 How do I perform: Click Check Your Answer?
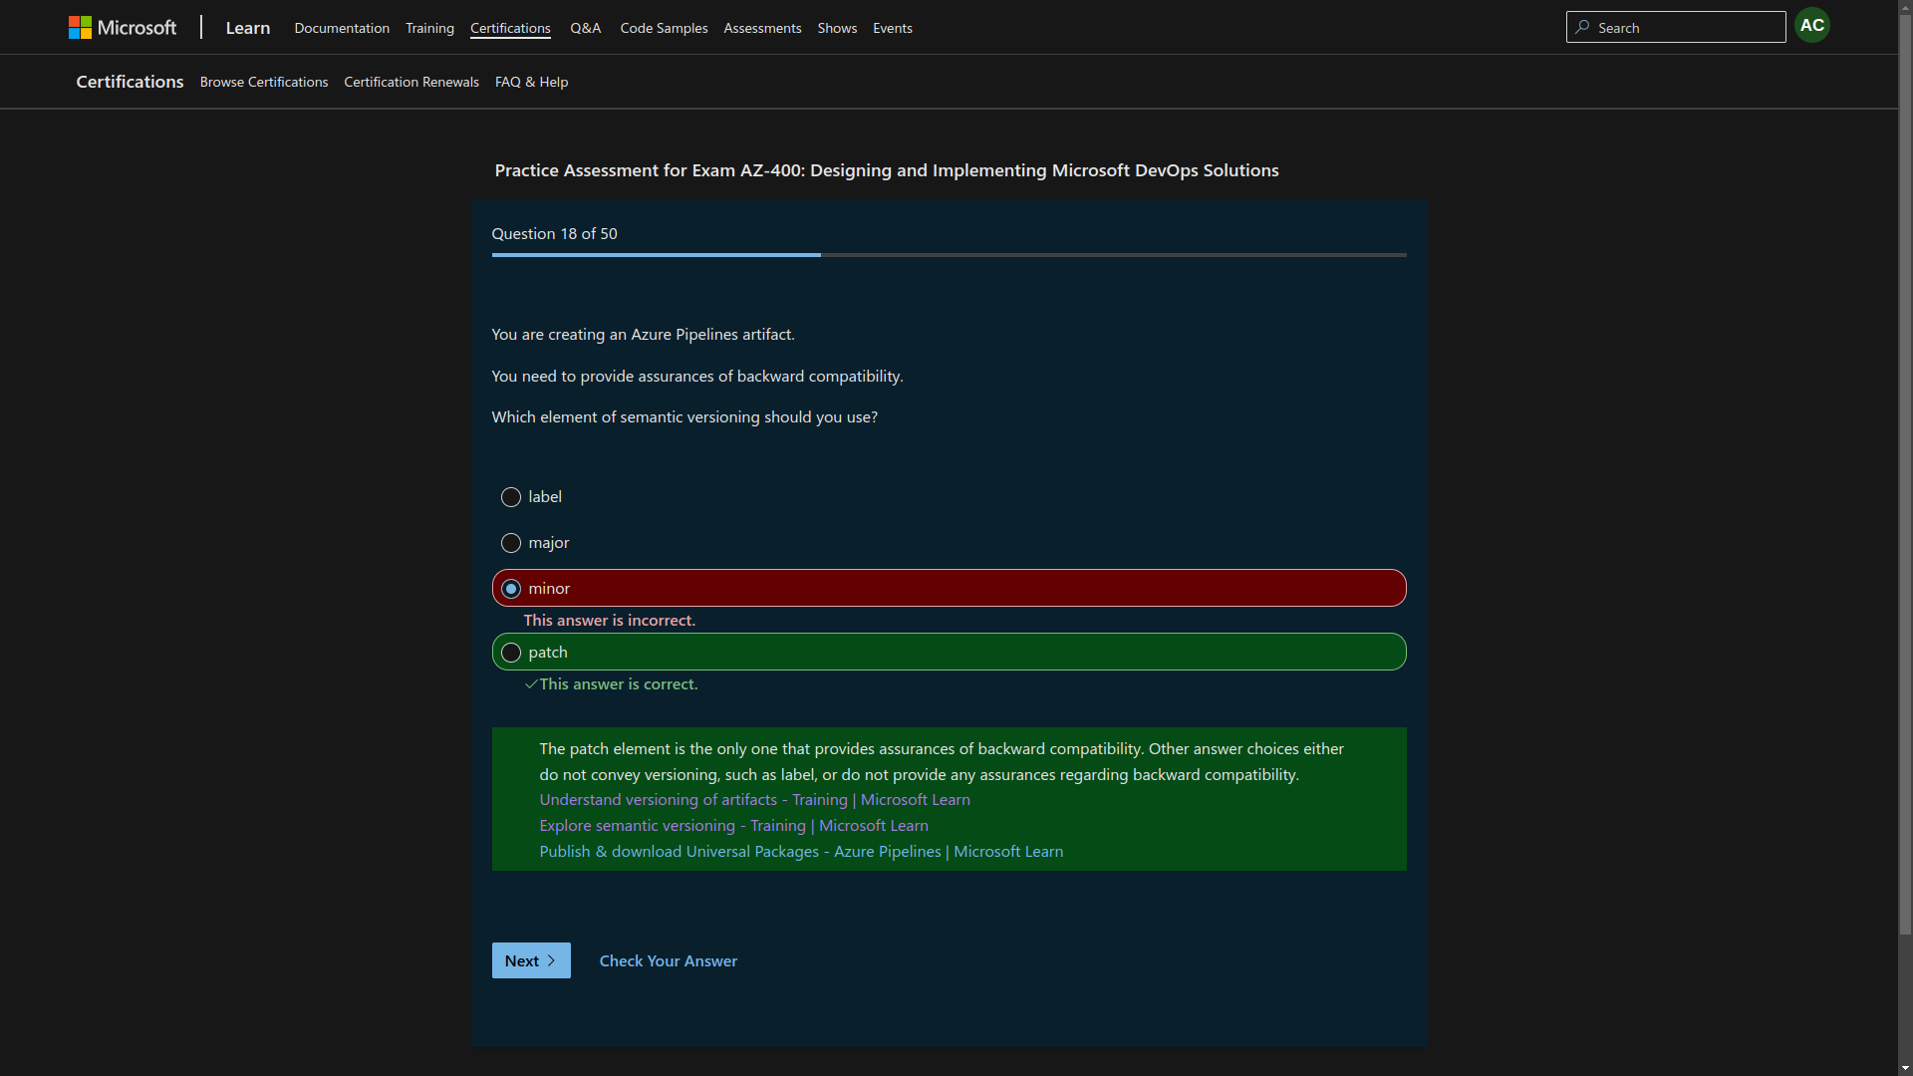pos(669,960)
